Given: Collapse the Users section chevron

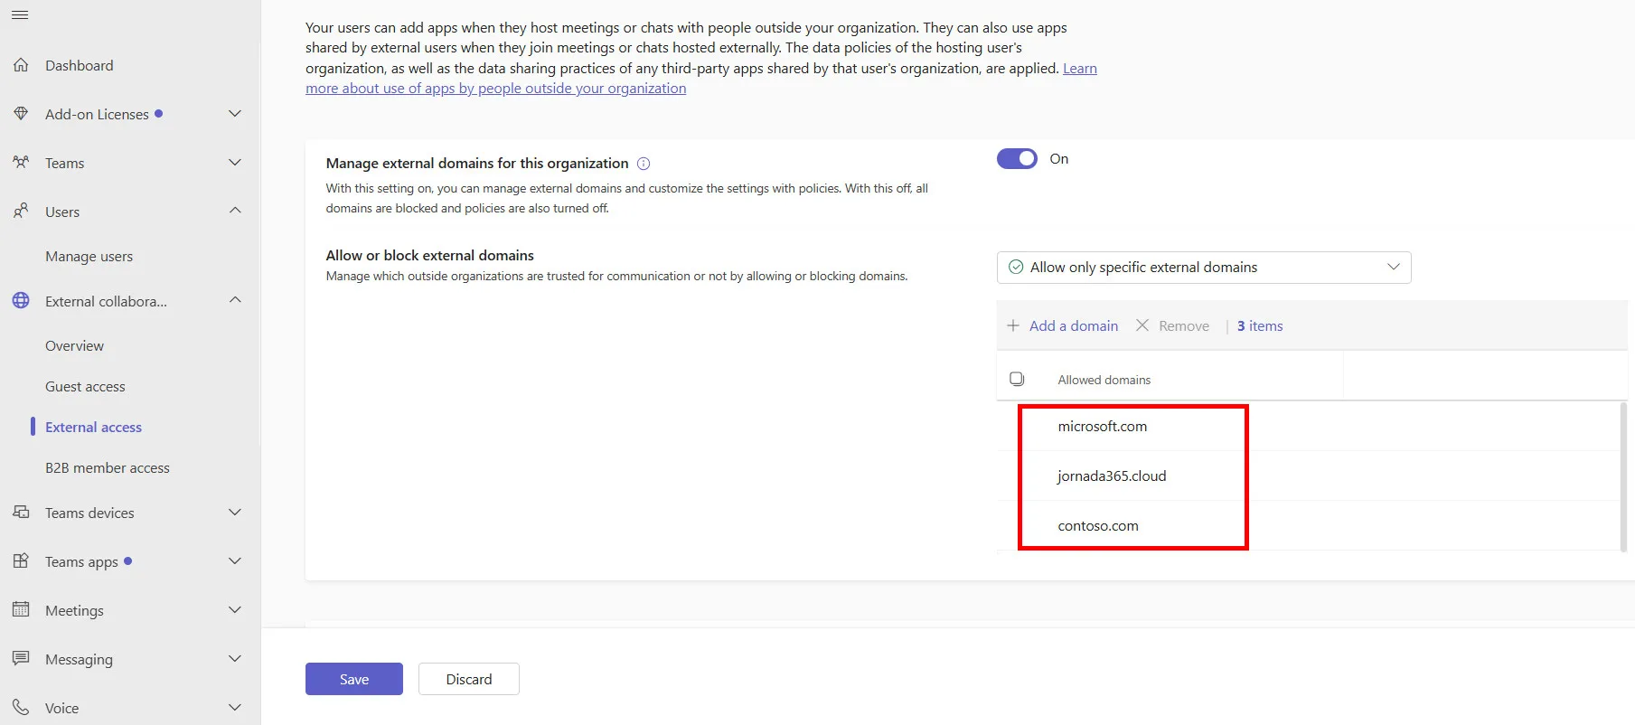Looking at the screenshot, I should [x=235, y=211].
